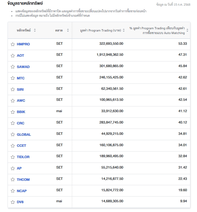The width and height of the screenshot is (197, 212).
Task: Star the HMPRO stock as favorite
Action: click(x=13, y=44)
